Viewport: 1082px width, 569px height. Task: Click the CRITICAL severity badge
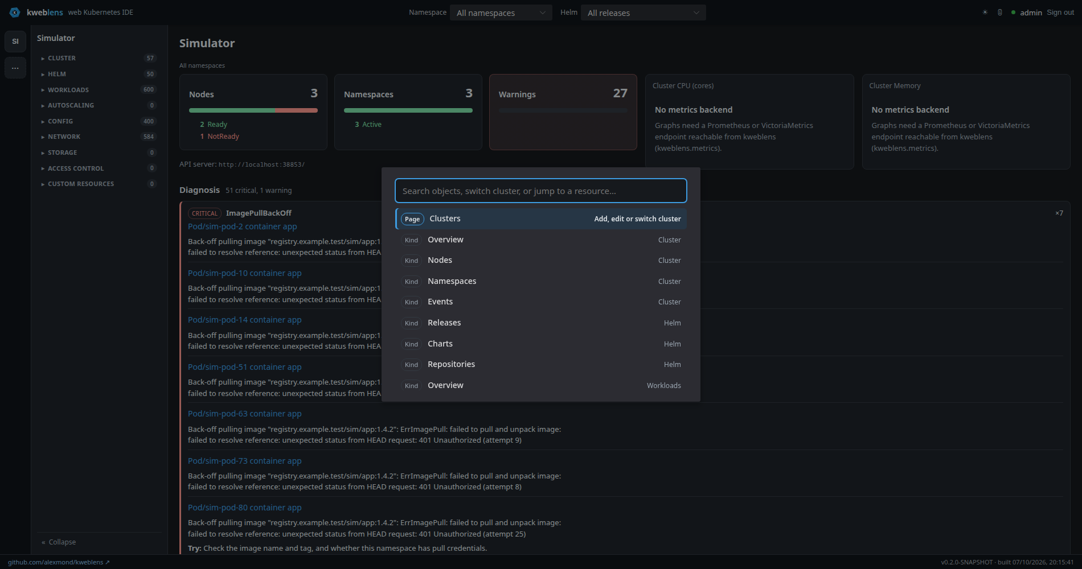tap(204, 213)
